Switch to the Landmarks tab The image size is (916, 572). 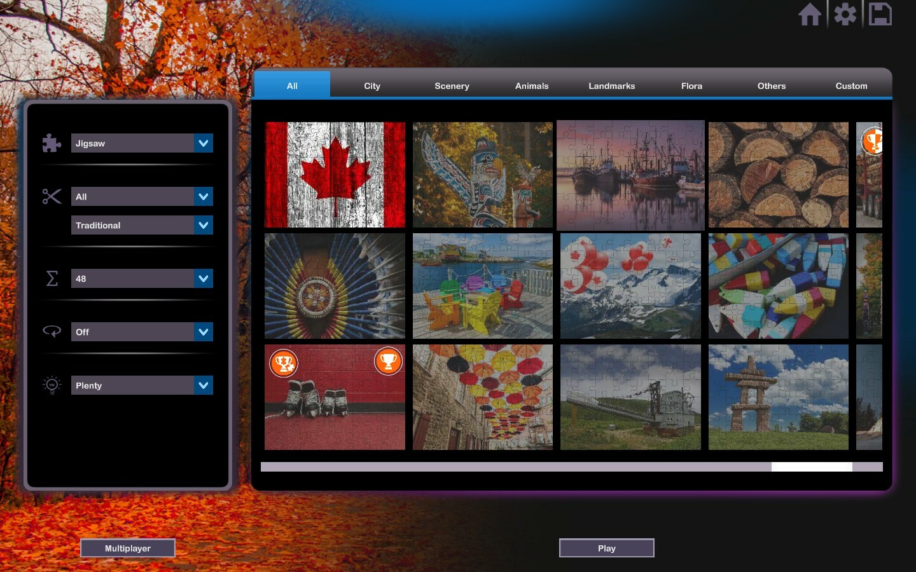tap(611, 86)
